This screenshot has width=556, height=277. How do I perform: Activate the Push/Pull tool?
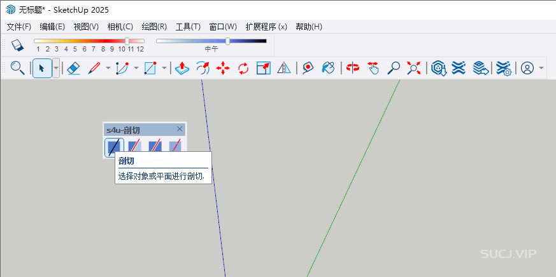click(182, 67)
